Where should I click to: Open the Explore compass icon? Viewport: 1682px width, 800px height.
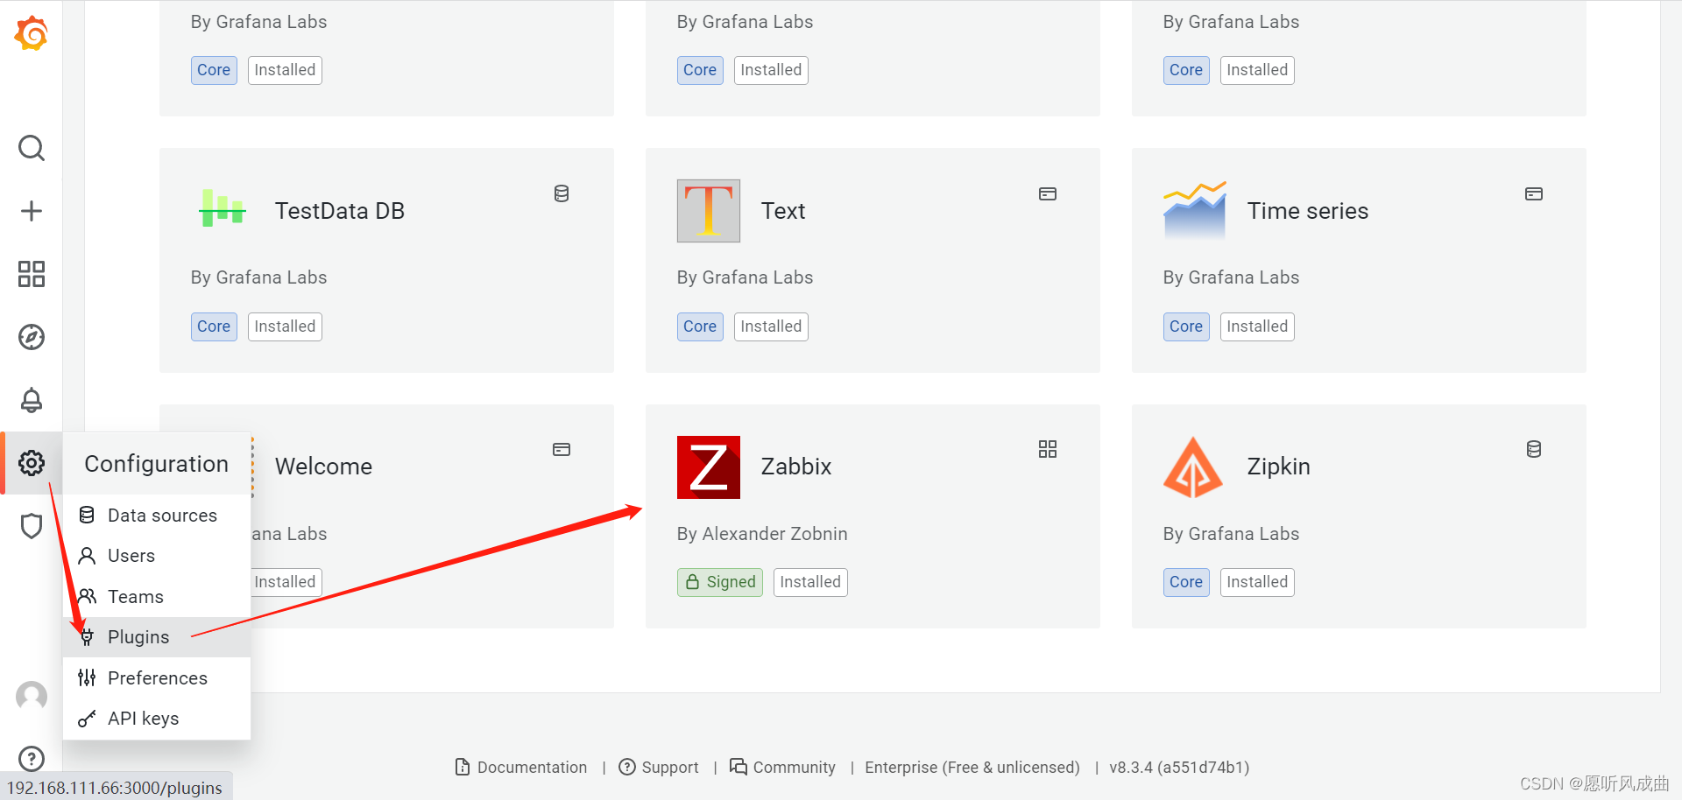[x=32, y=337]
